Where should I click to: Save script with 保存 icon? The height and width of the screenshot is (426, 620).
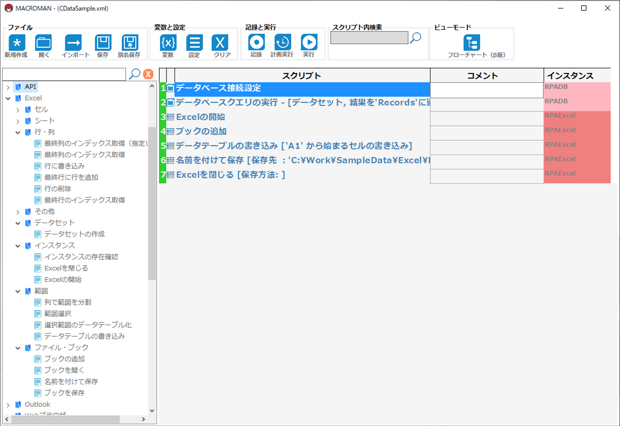103,43
